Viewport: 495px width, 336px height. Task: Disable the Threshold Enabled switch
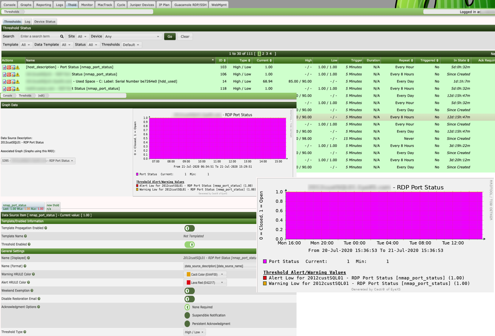[x=189, y=244]
